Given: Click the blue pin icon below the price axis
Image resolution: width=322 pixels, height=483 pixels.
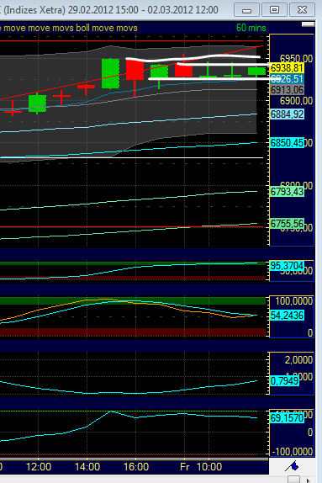Looking at the screenshot, I should pos(292,466).
